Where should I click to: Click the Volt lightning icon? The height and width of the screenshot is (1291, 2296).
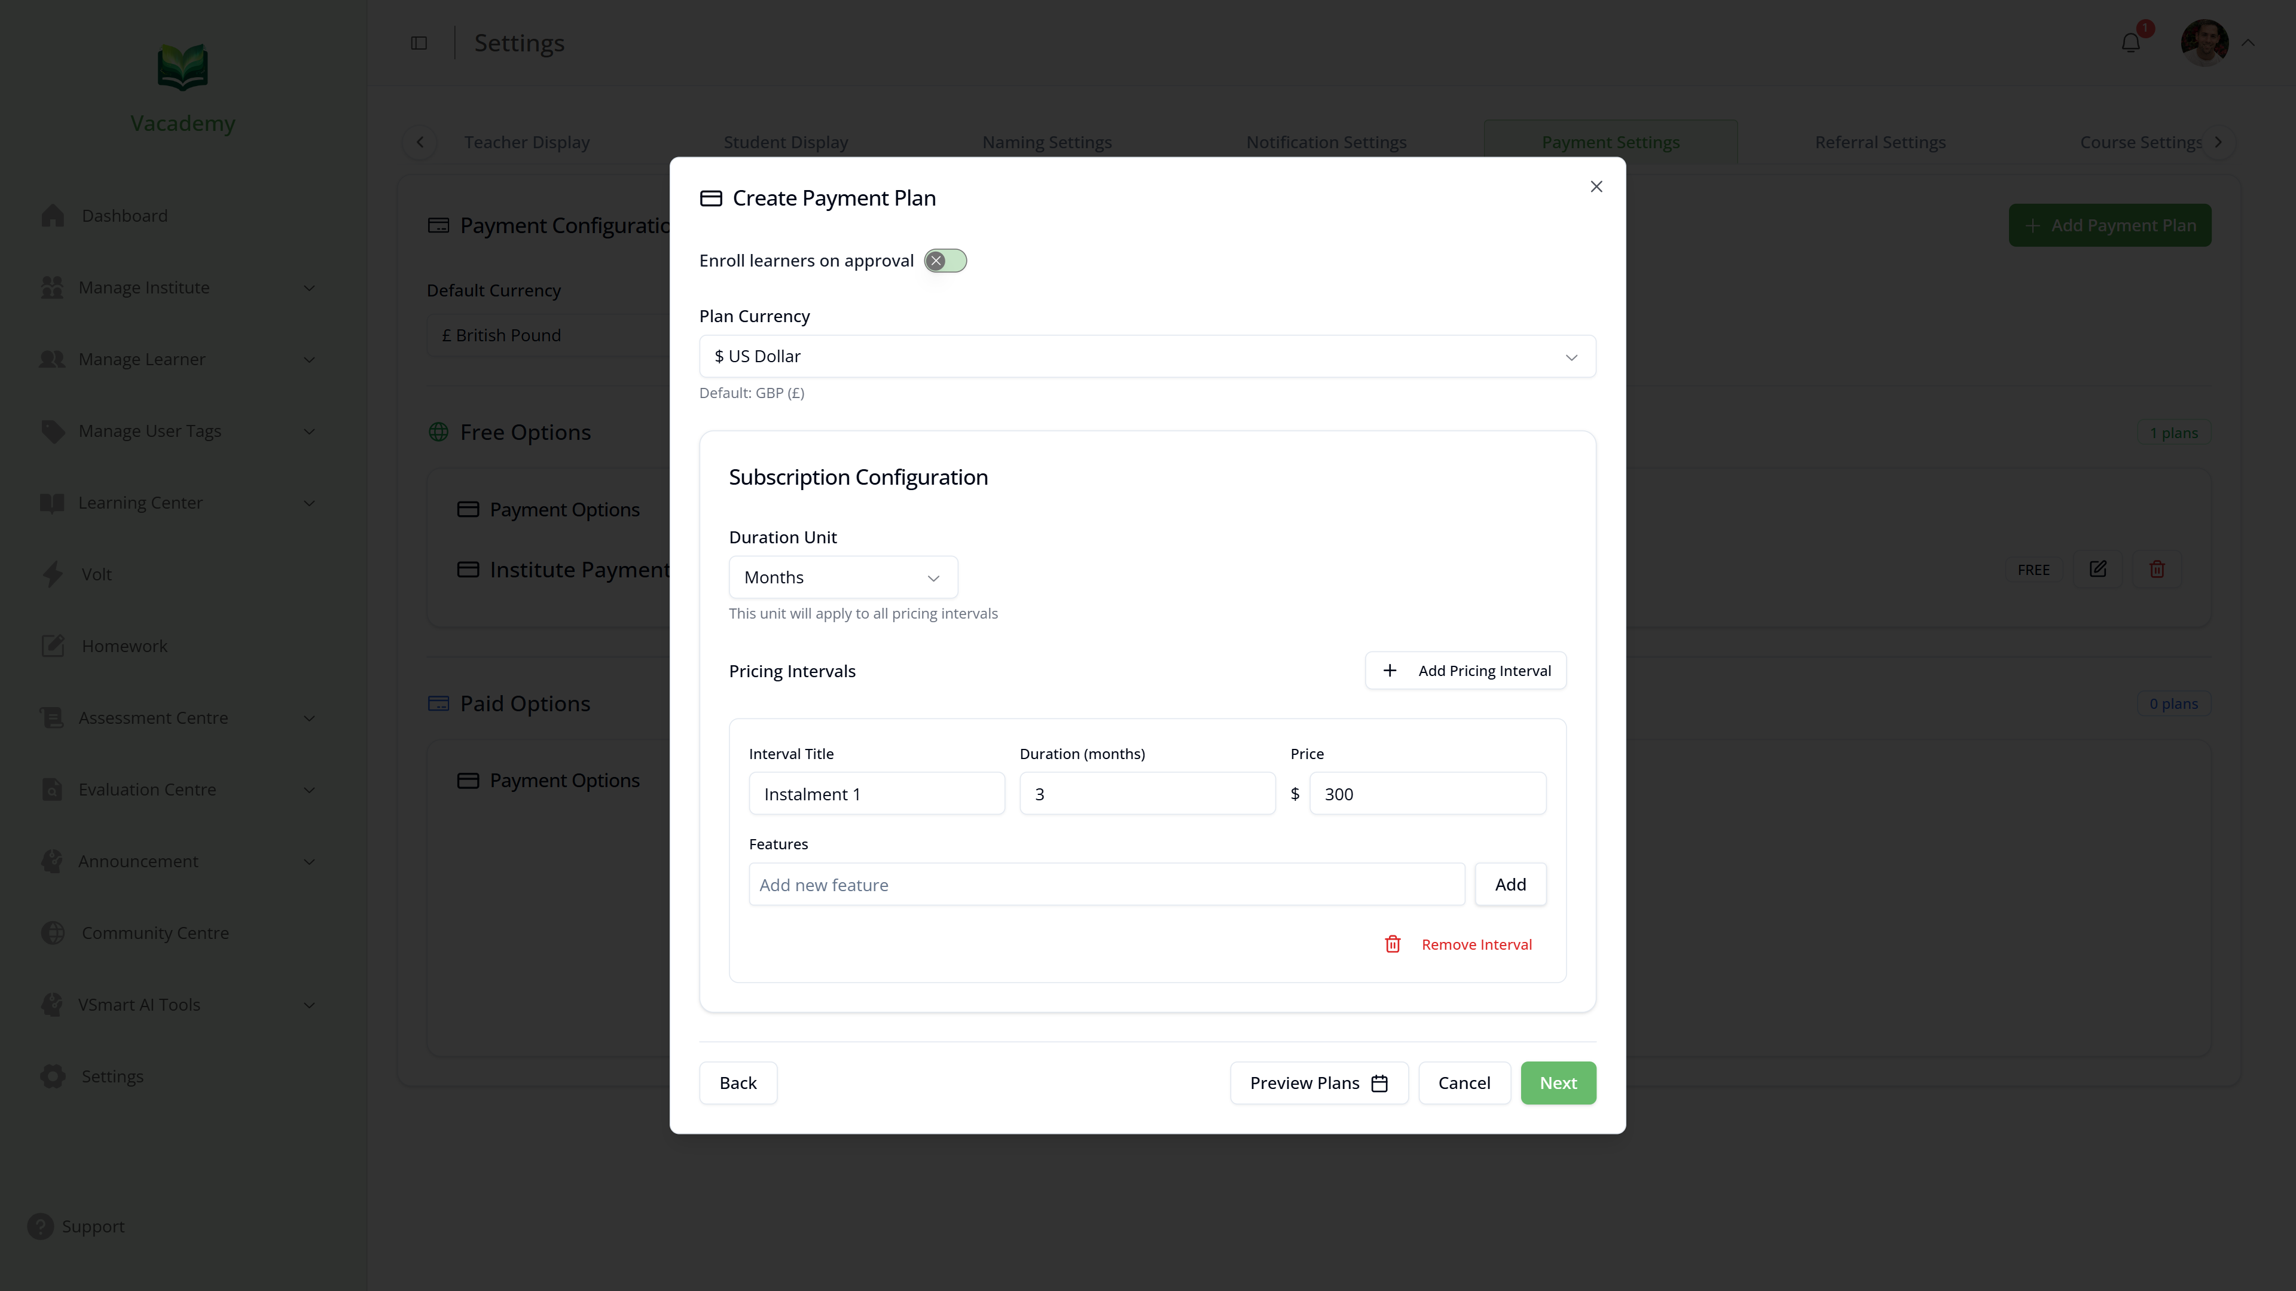[x=53, y=574]
